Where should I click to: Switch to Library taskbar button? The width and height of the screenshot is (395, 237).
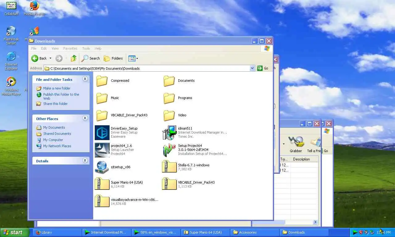(x=57, y=232)
